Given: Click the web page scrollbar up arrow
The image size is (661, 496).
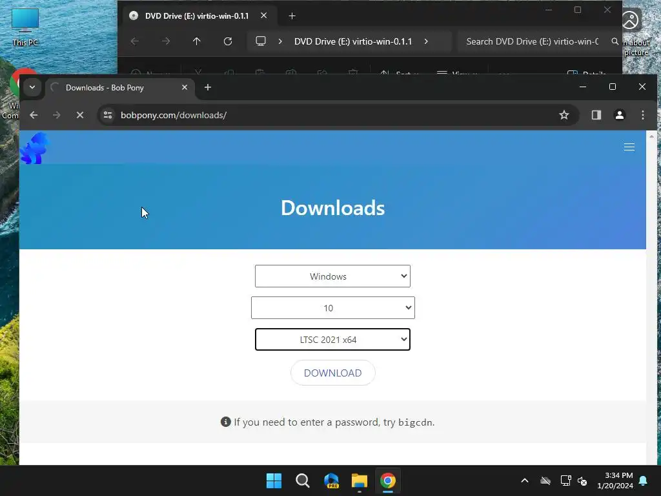Looking at the screenshot, I should pyautogui.click(x=651, y=136).
